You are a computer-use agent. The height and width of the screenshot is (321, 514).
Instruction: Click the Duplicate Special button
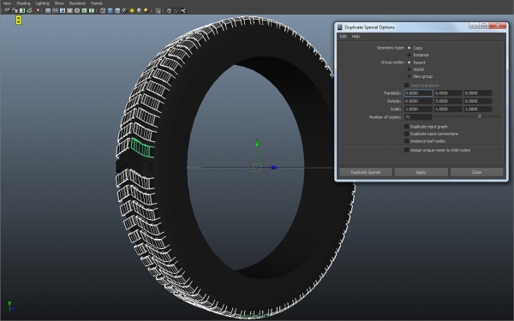pos(366,172)
